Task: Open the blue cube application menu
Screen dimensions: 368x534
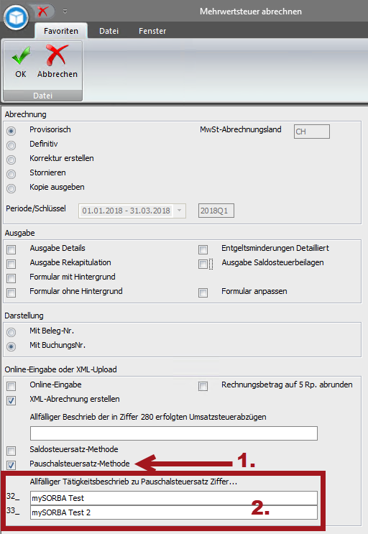Action: coord(17,17)
